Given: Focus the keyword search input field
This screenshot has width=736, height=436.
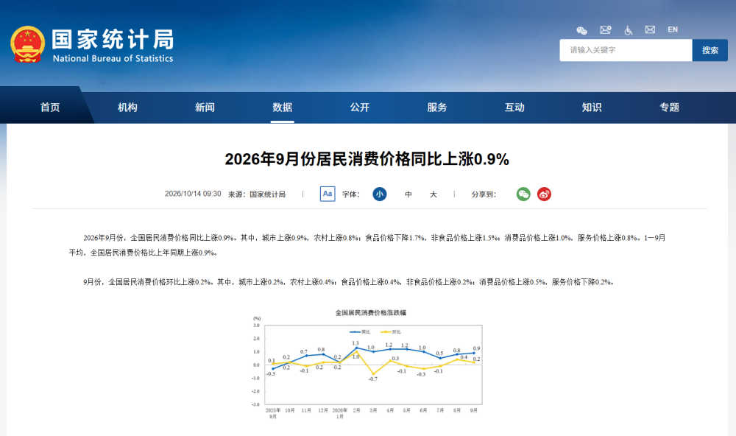Looking at the screenshot, I should pyautogui.click(x=626, y=50).
